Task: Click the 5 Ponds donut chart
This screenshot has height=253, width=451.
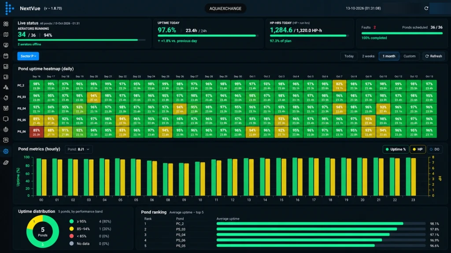Action: click(43, 231)
